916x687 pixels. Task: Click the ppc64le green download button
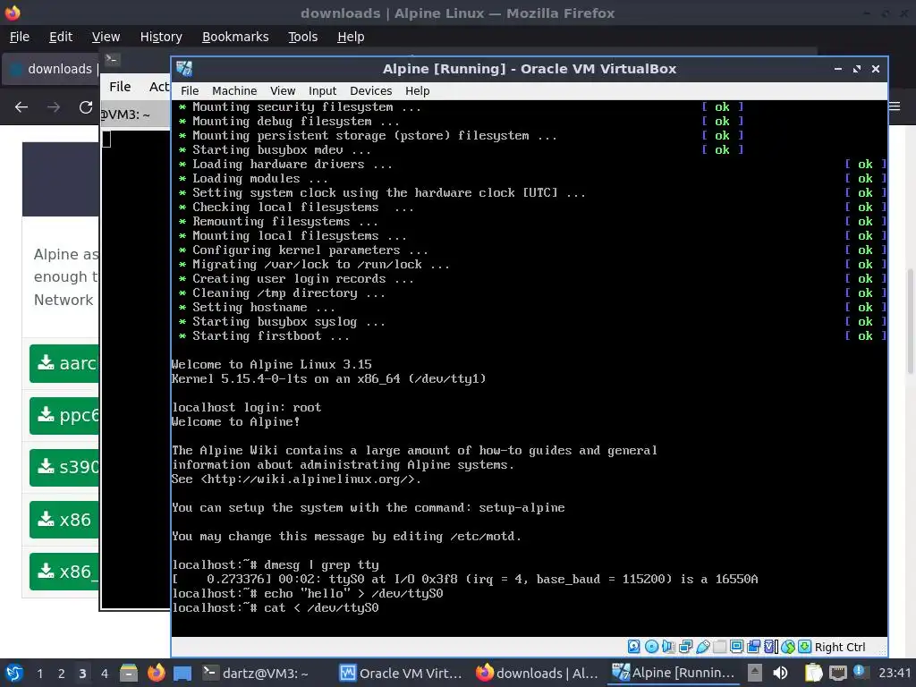[64, 415]
